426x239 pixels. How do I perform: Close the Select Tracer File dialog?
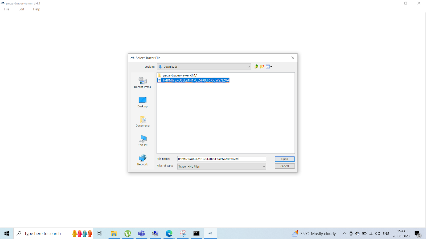tap(293, 58)
